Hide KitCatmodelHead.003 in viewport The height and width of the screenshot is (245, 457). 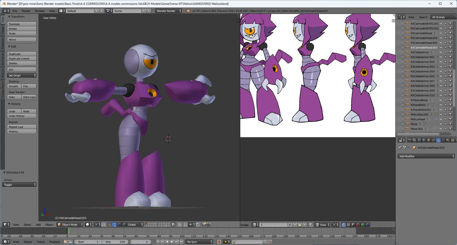coord(441,47)
